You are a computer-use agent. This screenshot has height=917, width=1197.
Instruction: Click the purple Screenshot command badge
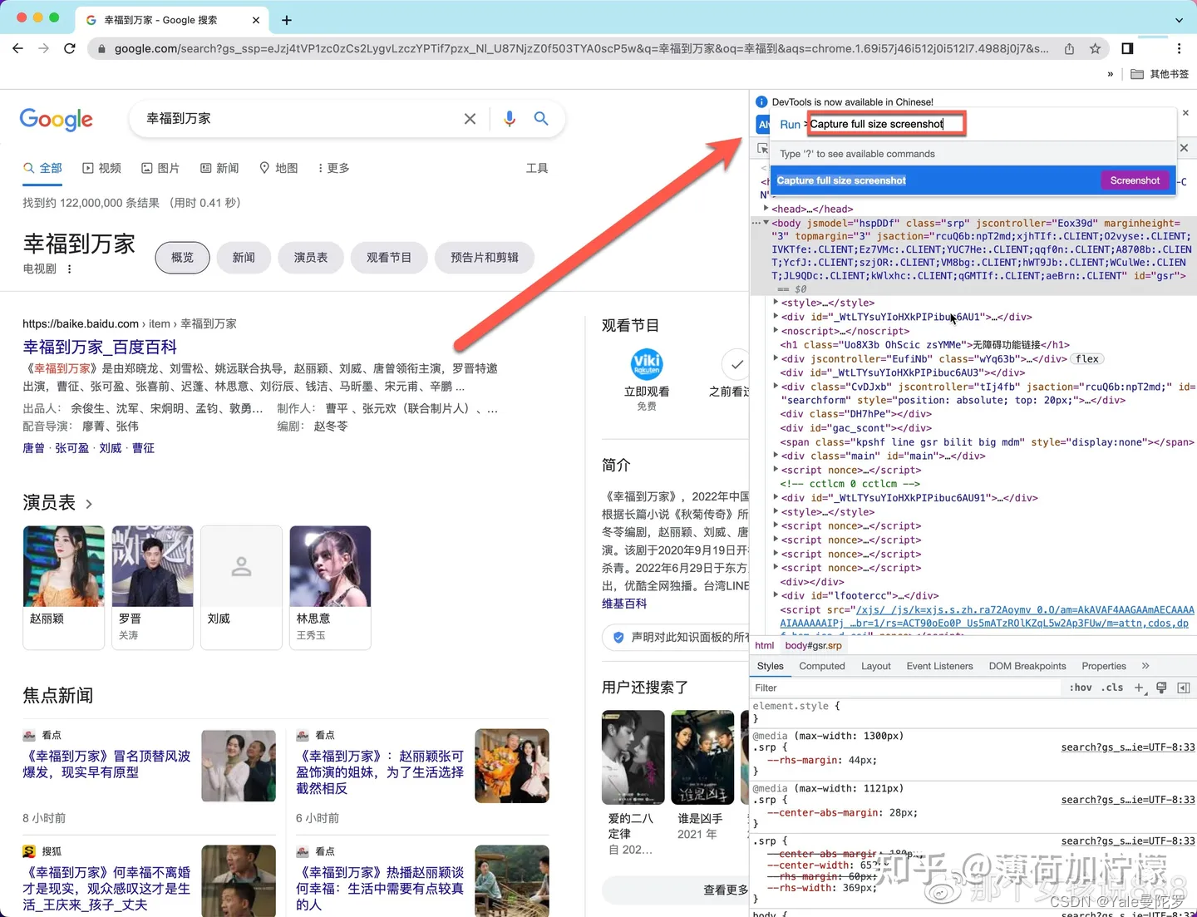1135,180
